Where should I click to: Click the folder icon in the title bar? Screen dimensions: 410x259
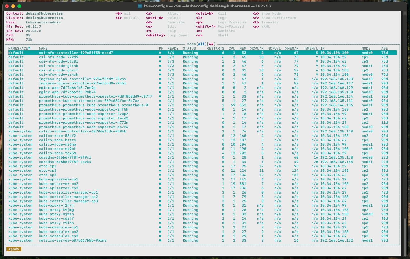[x=140, y=6]
